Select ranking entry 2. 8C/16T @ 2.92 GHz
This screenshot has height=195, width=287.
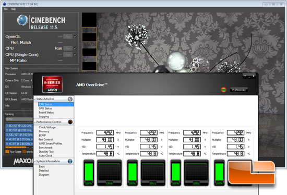(x=19, y=130)
